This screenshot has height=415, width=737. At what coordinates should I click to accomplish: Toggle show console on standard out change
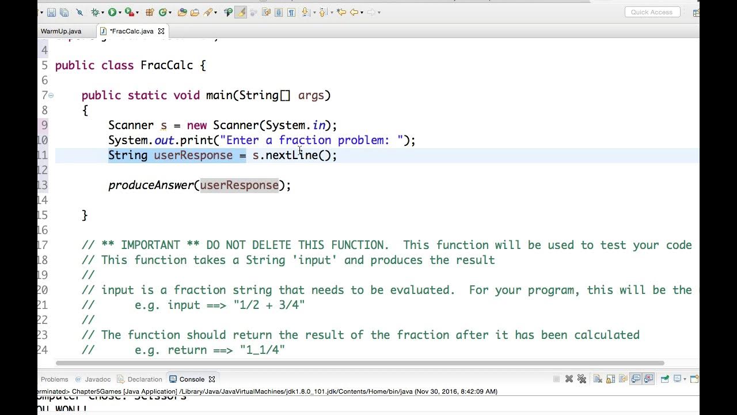coord(636,379)
